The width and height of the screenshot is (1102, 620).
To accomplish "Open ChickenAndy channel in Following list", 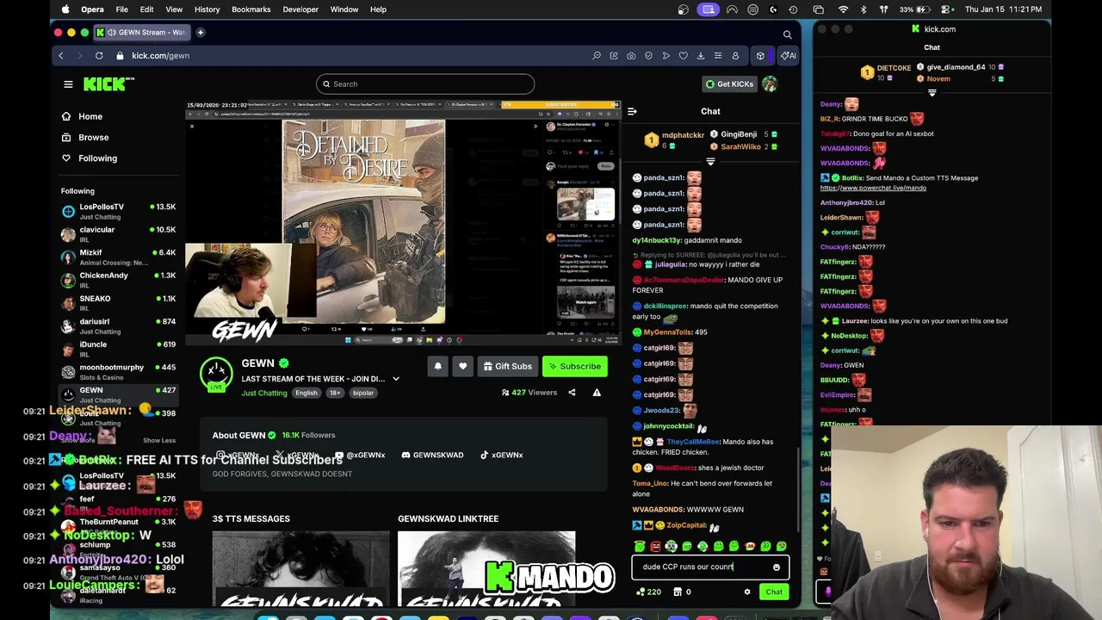I will 118,280.
